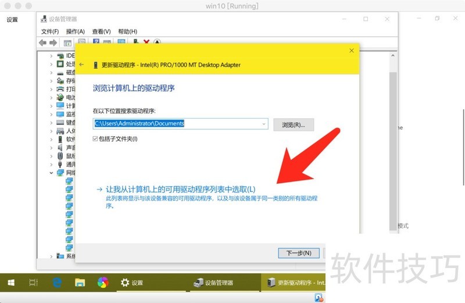Expand the 声音 node in device tree
The height and width of the screenshot is (303, 465).
coord(51,148)
